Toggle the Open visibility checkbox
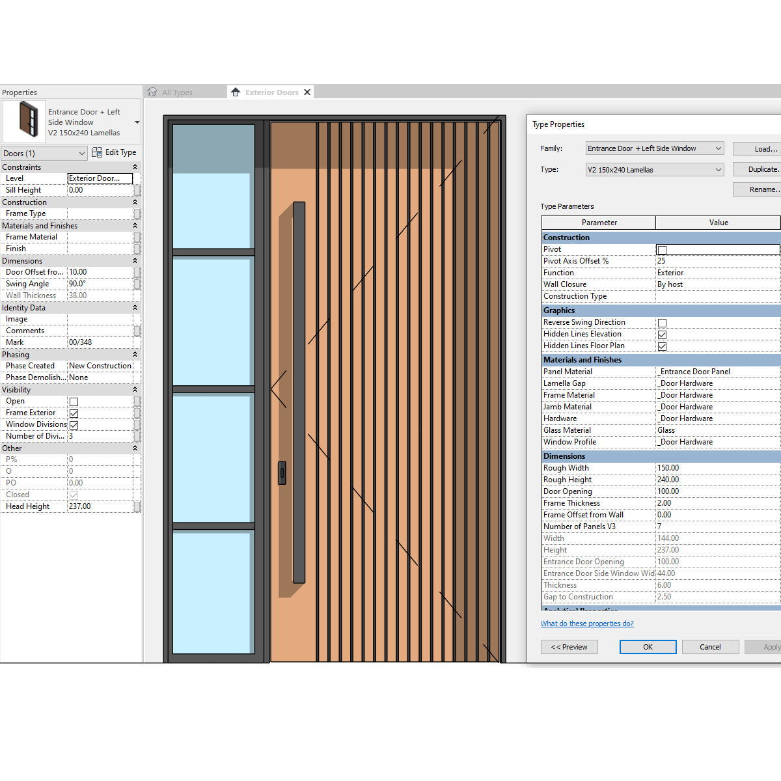The height and width of the screenshot is (781, 781). [x=74, y=402]
